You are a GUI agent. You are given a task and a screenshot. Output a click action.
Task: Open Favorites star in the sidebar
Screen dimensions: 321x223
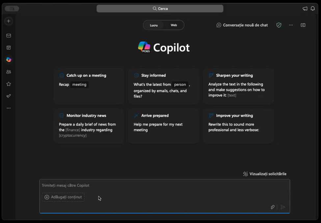tap(9, 84)
